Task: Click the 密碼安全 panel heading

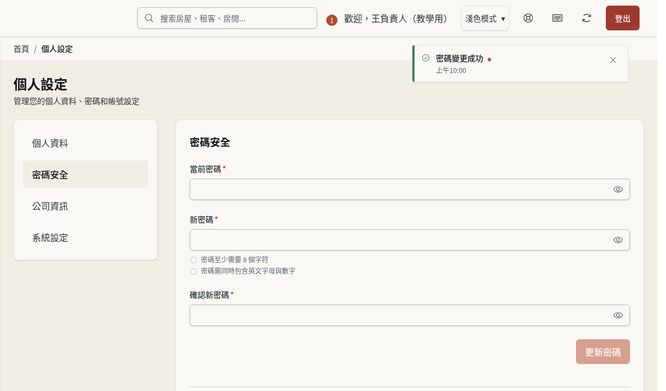Action: [x=210, y=143]
